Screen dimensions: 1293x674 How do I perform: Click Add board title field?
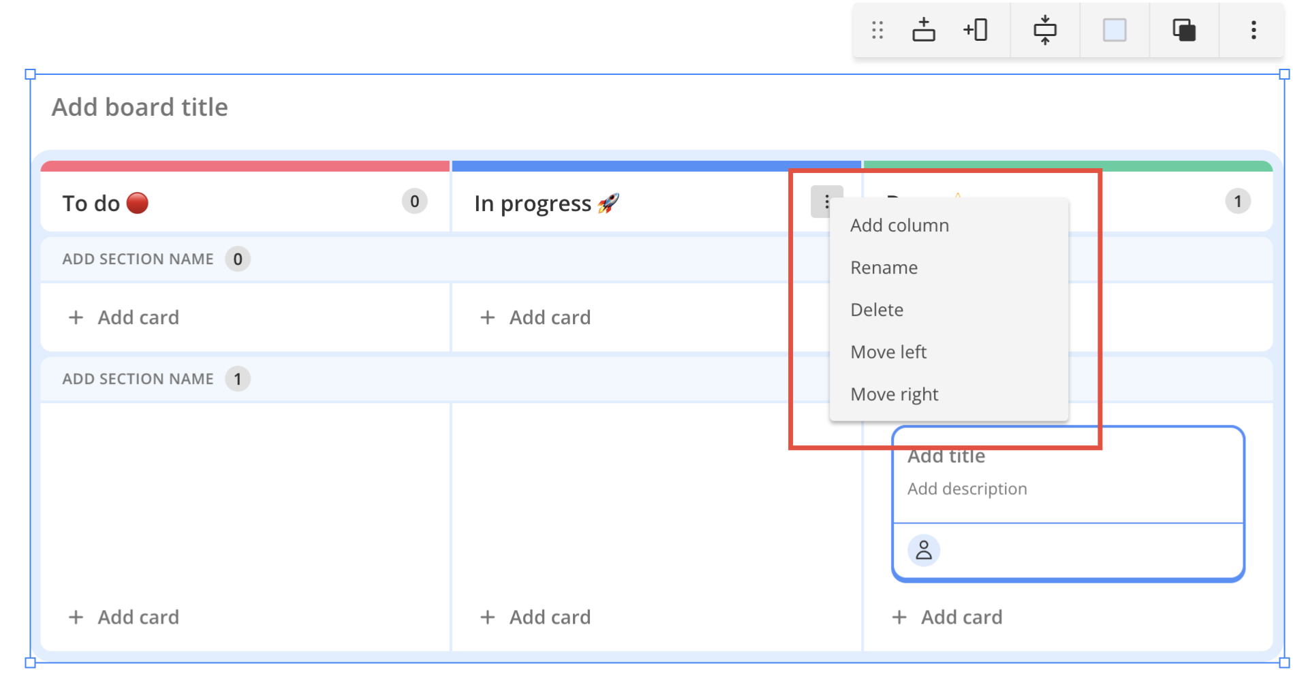point(140,108)
